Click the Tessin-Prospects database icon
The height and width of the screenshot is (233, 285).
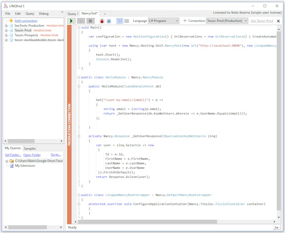(11, 35)
